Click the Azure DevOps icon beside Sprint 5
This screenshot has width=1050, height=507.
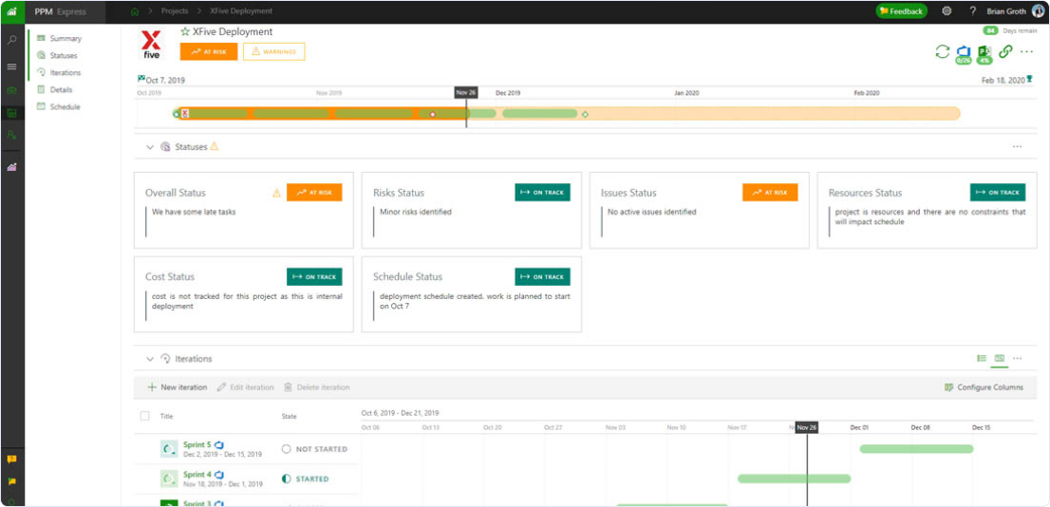pyautogui.click(x=219, y=444)
